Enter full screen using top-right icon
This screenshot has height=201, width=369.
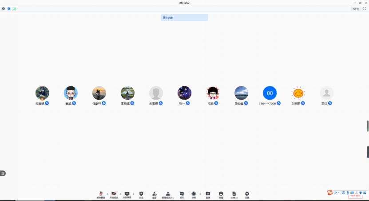pos(365,8)
